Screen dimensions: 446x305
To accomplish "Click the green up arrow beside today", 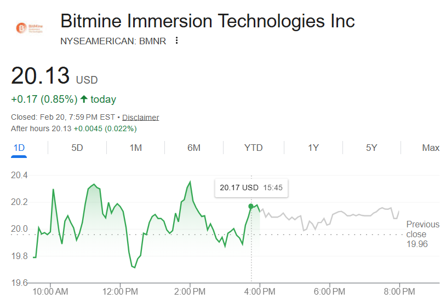I will coord(84,99).
